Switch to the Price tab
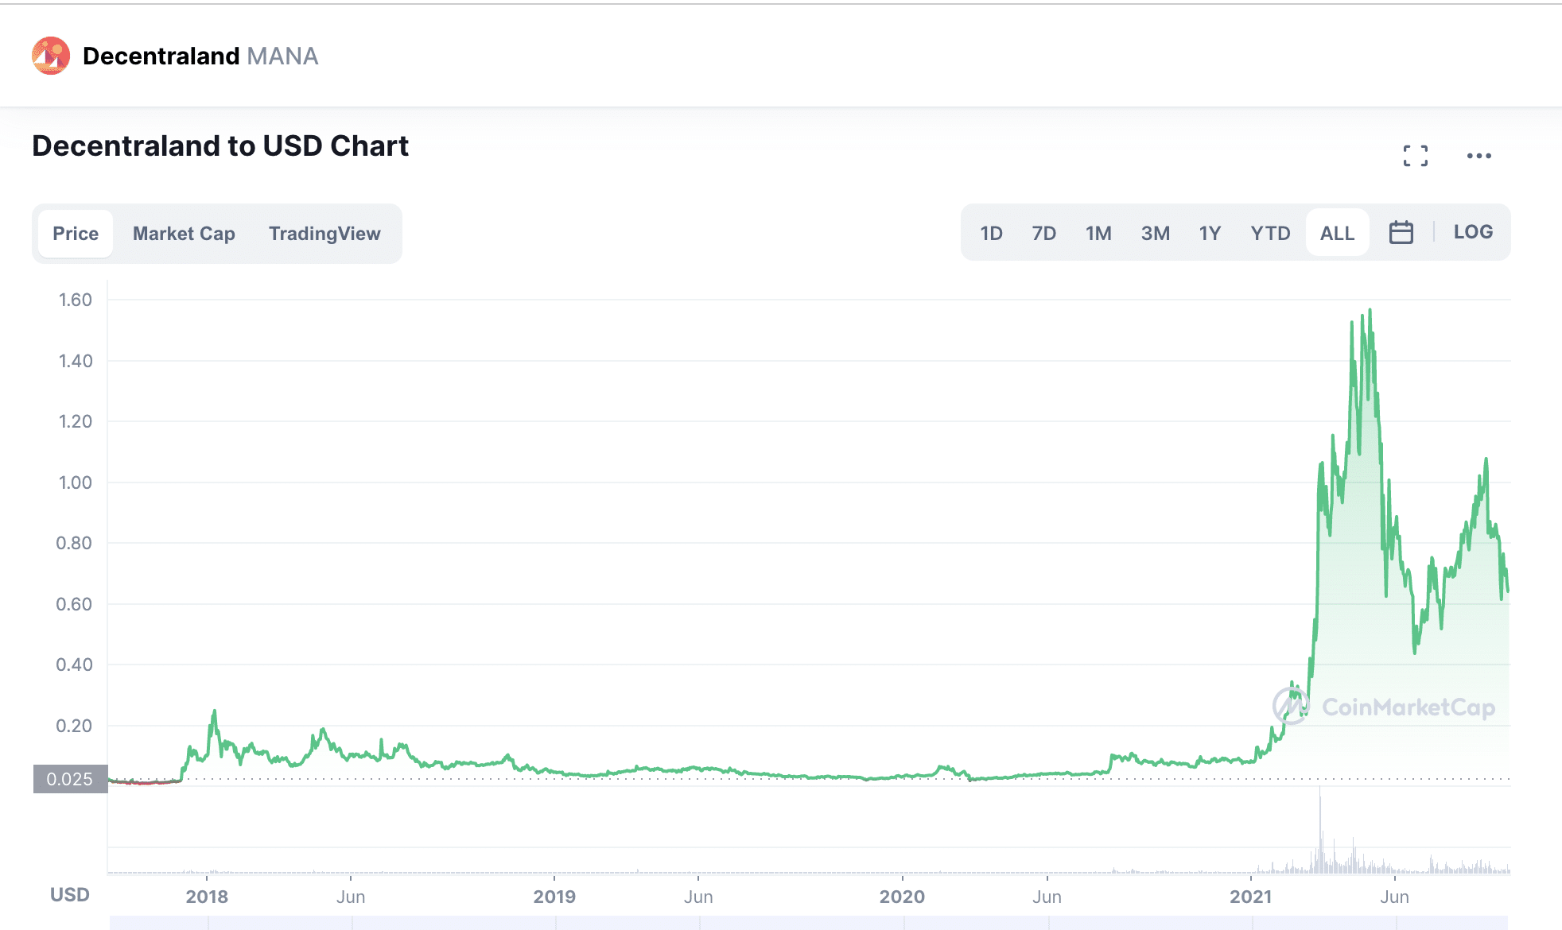The height and width of the screenshot is (930, 1562). [x=76, y=234]
